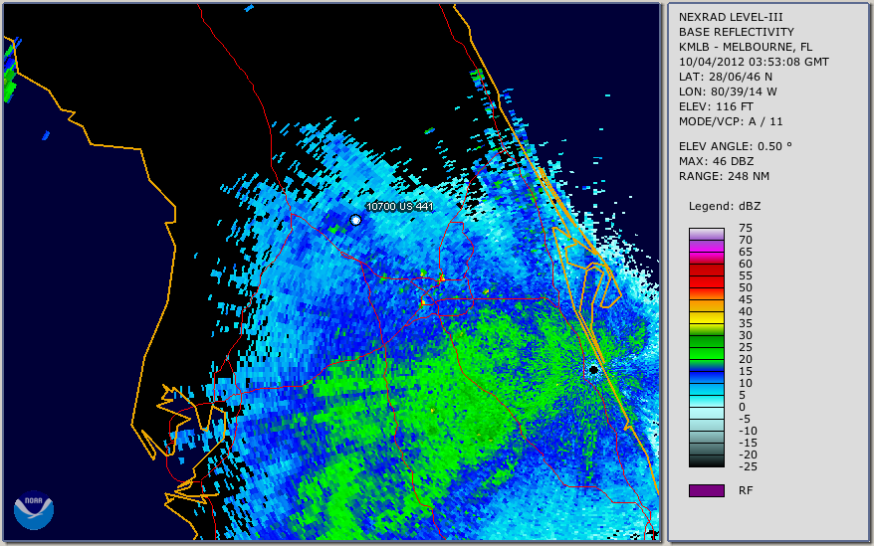Click 'KMLB - MELBOURNE, FL' station text
This screenshot has width=874, height=546.
[746, 47]
